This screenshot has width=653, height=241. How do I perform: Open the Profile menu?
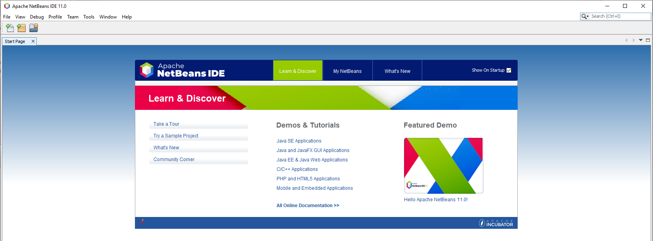[55, 17]
